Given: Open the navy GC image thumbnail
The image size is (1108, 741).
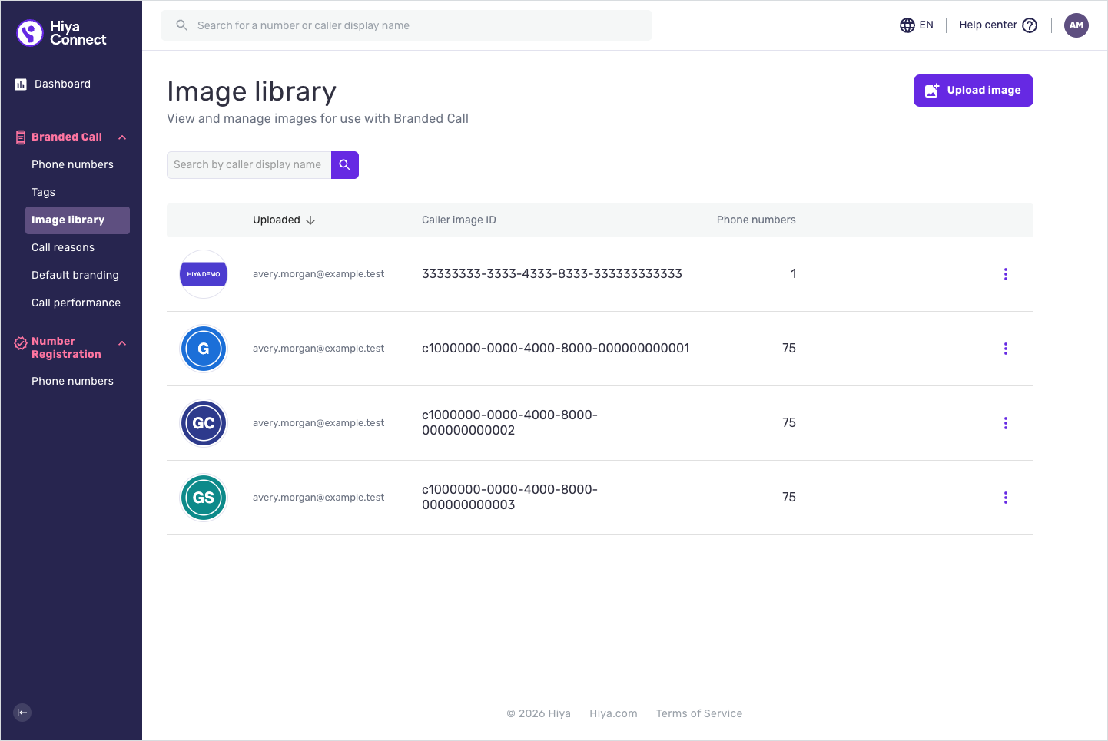Looking at the screenshot, I should click(204, 423).
